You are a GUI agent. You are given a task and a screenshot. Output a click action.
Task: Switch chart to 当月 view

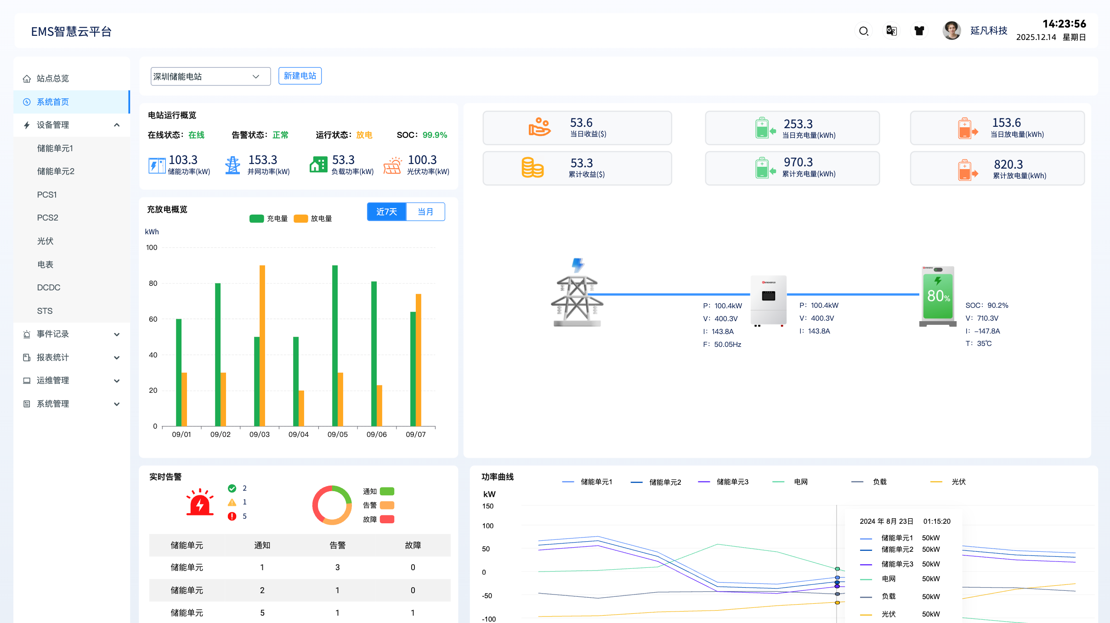click(425, 212)
